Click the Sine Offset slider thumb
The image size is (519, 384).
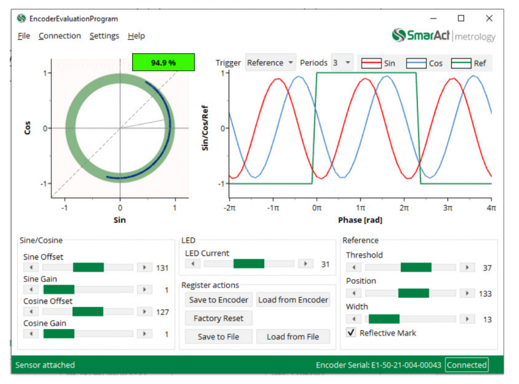[88, 267]
